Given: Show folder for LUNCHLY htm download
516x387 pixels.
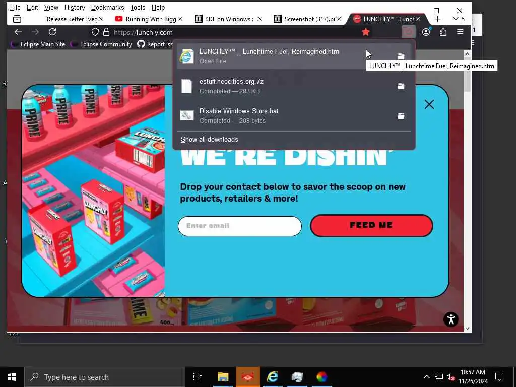Looking at the screenshot, I should coord(401,56).
